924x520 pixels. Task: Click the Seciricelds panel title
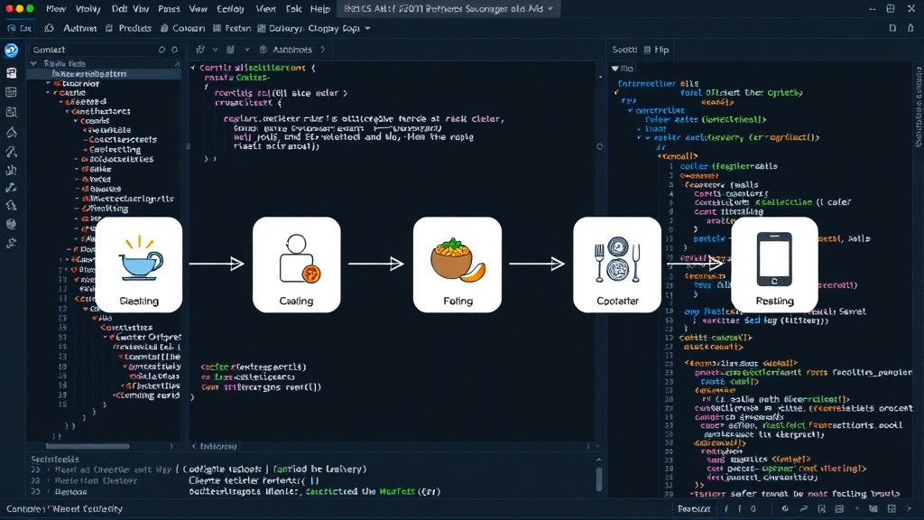[x=55, y=460]
